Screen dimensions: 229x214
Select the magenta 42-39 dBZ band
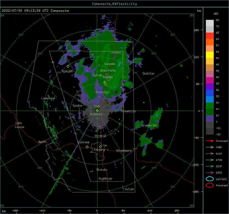[x=210, y=80]
